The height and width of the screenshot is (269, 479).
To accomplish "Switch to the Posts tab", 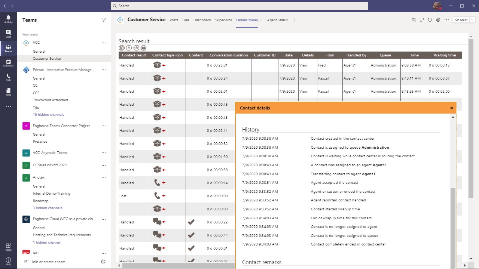I will pyautogui.click(x=174, y=20).
